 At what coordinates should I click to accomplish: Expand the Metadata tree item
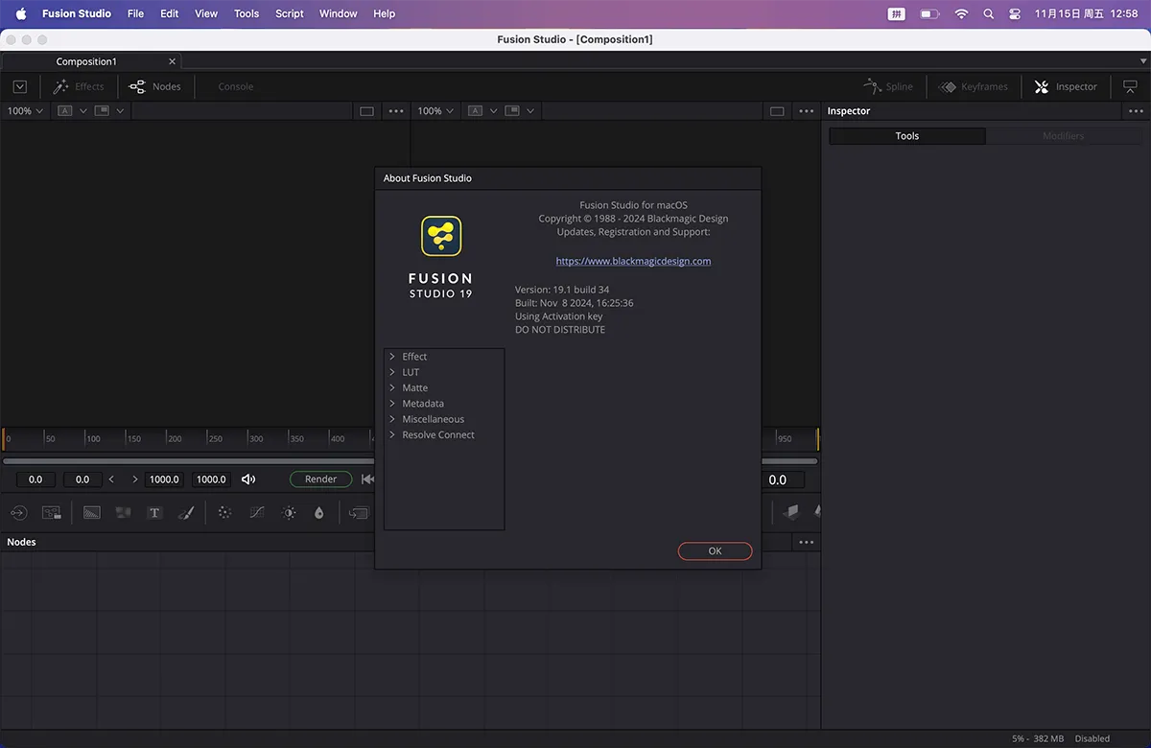[392, 404]
